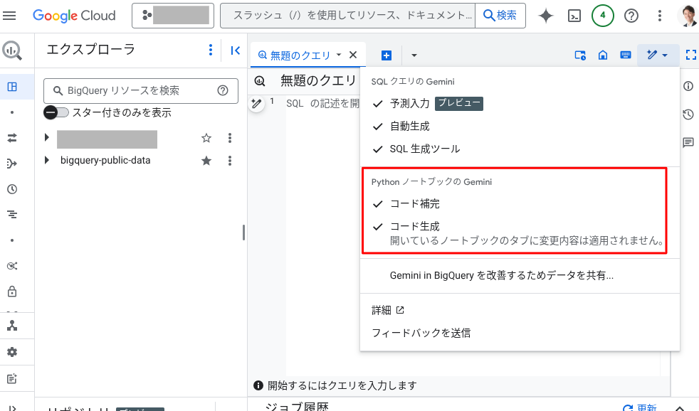Unstar bigquery-public-data project

[x=206, y=160]
